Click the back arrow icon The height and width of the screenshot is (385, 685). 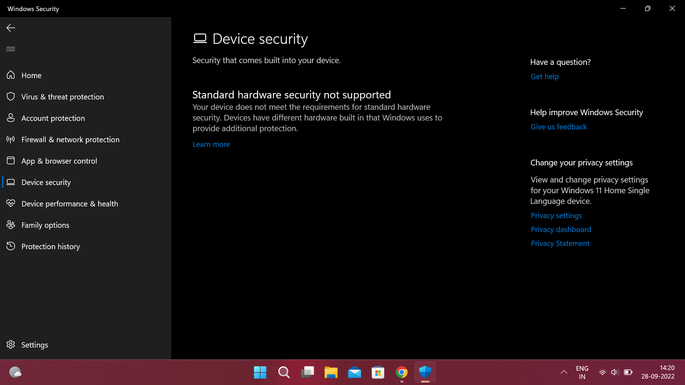[x=11, y=28]
